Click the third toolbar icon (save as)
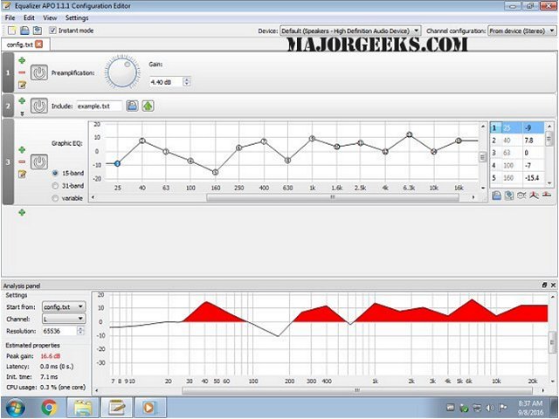The image size is (559, 419). pos(37,31)
